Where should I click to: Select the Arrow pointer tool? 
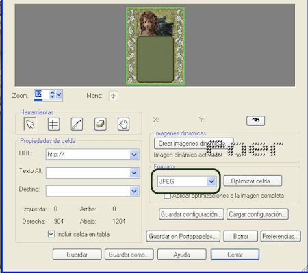click(x=30, y=124)
